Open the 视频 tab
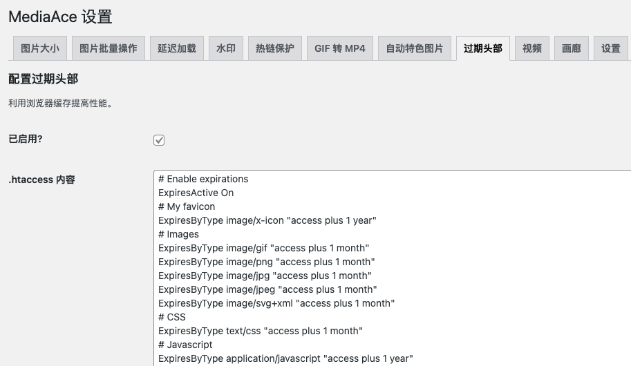The height and width of the screenshot is (366, 631). tap(532, 48)
